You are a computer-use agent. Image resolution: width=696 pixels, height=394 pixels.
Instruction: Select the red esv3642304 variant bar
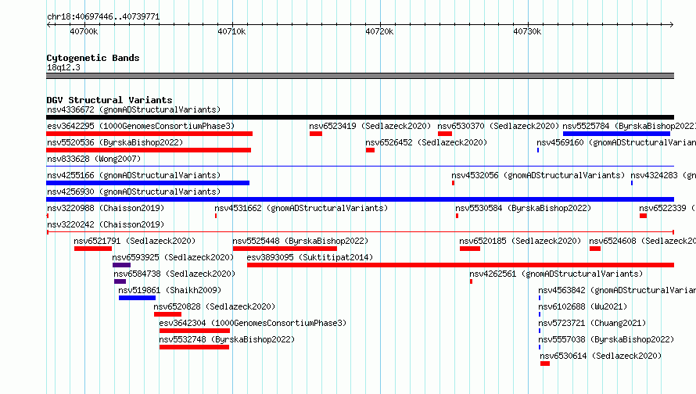(195, 331)
